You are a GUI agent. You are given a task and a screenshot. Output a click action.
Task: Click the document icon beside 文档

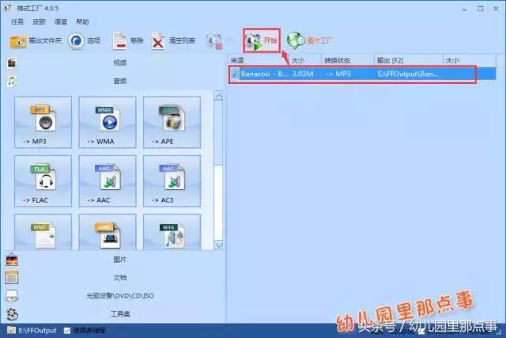(12, 278)
